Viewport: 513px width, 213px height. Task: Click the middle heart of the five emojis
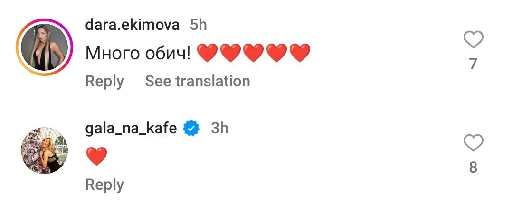[253, 53]
